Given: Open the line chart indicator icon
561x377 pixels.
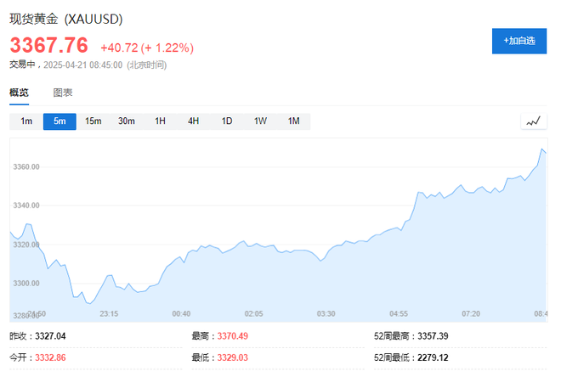Looking at the screenshot, I should click(534, 121).
